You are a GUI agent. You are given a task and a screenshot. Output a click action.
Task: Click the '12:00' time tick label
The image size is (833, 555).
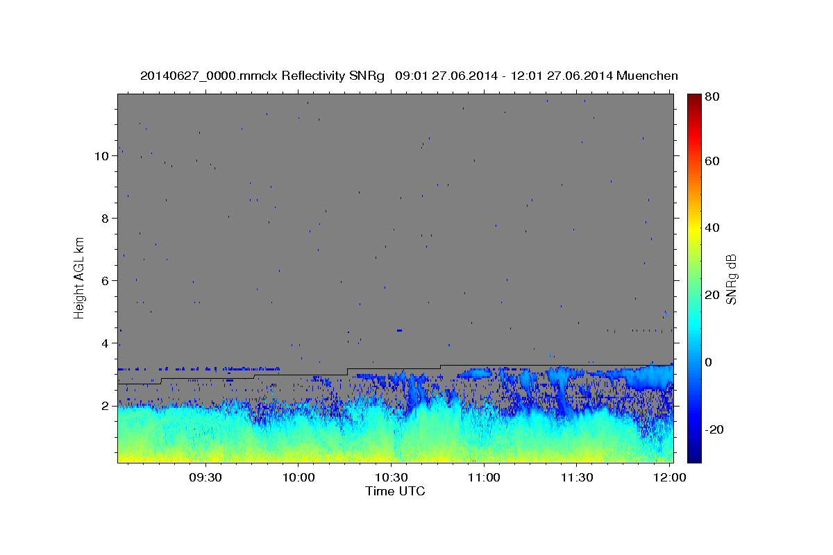pos(669,478)
